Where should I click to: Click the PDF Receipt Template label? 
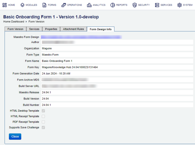click(x=26, y=122)
